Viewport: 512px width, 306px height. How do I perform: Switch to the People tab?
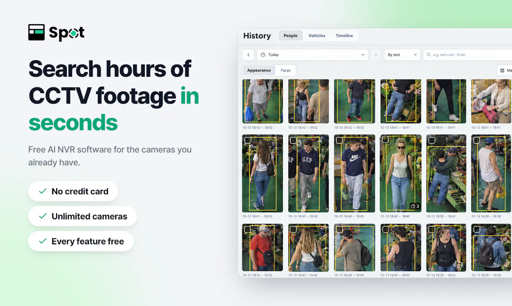pos(290,35)
